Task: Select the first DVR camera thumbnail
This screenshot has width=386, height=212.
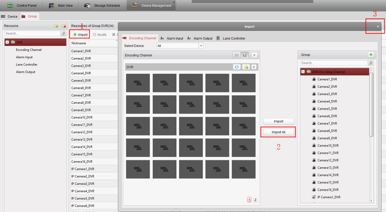Action: coord(138,83)
